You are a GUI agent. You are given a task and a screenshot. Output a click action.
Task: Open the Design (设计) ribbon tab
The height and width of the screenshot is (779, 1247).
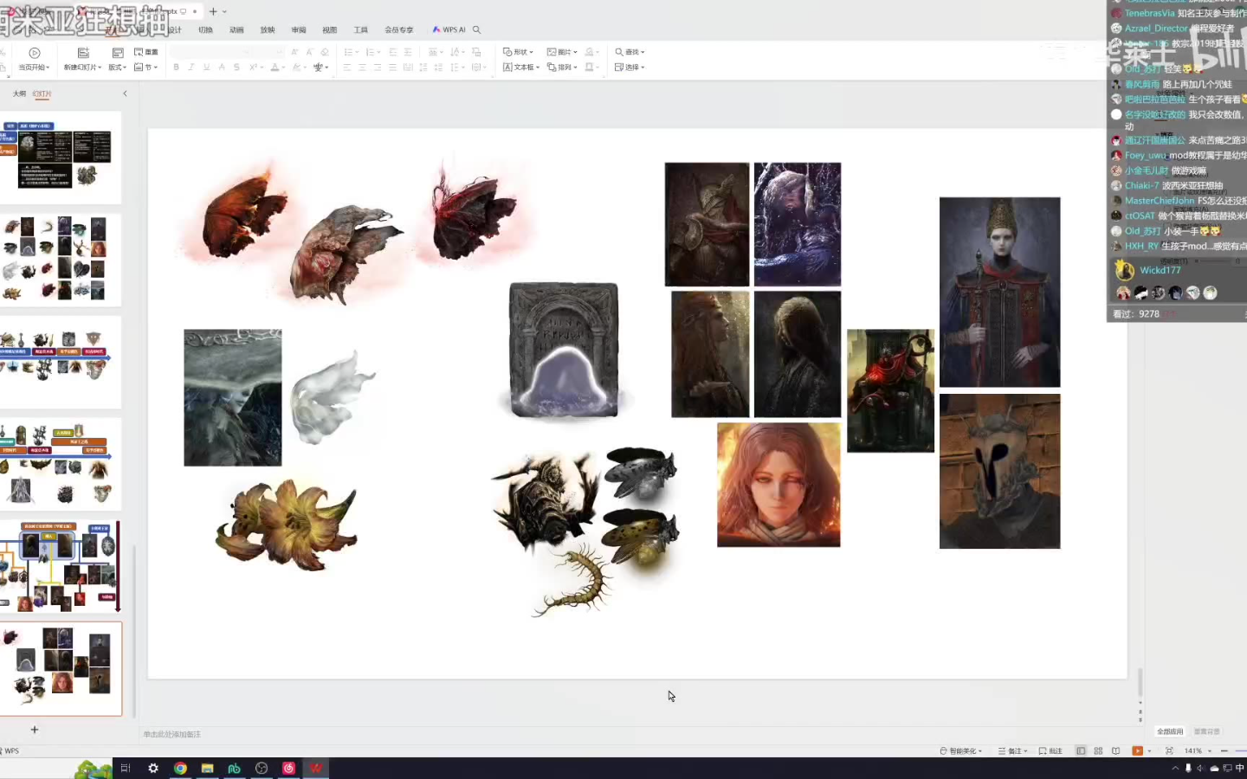[175, 30]
